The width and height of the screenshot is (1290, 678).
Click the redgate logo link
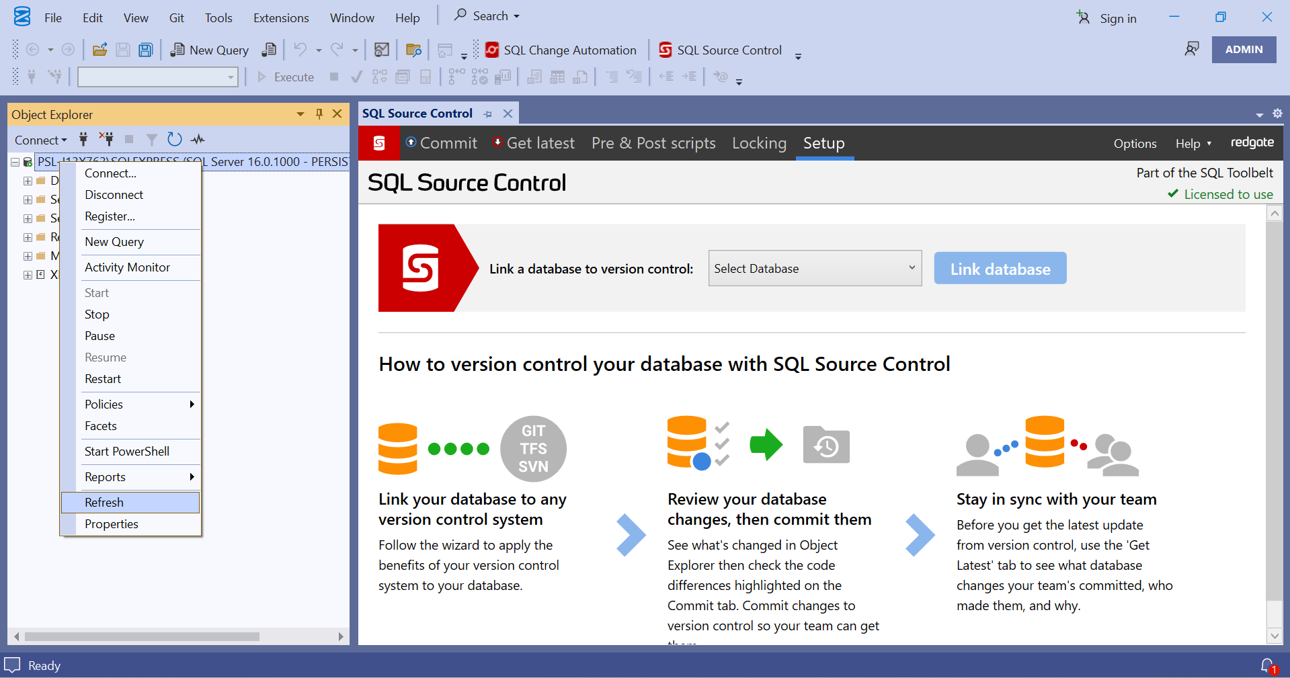click(x=1252, y=142)
